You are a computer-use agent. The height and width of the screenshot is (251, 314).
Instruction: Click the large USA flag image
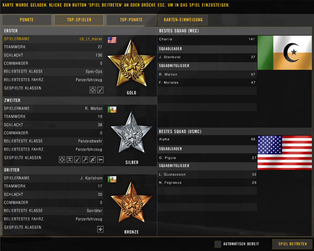click(x=284, y=153)
